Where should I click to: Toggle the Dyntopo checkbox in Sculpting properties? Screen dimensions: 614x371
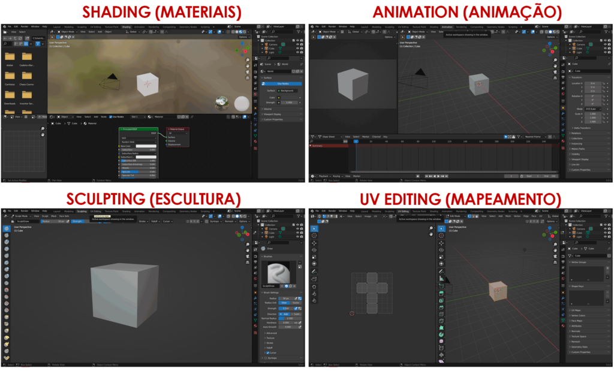pyautogui.click(x=266, y=358)
